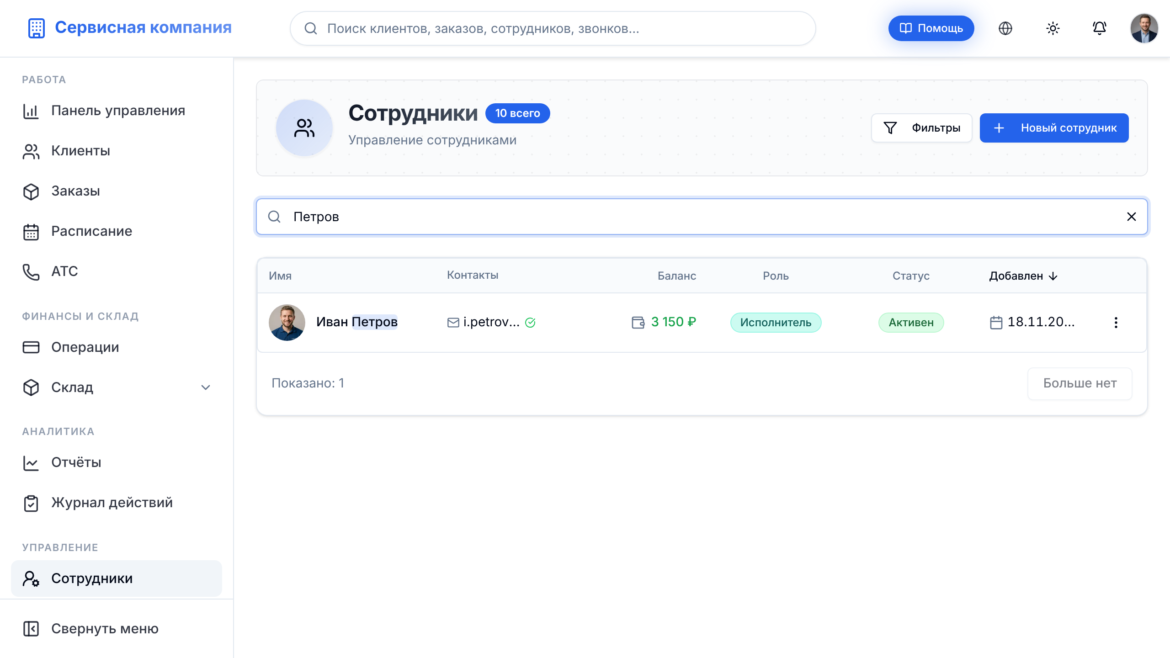This screenshot has height=658, width=1170.
Task: Open employee Иван Петров name
Action: [357, 322]
